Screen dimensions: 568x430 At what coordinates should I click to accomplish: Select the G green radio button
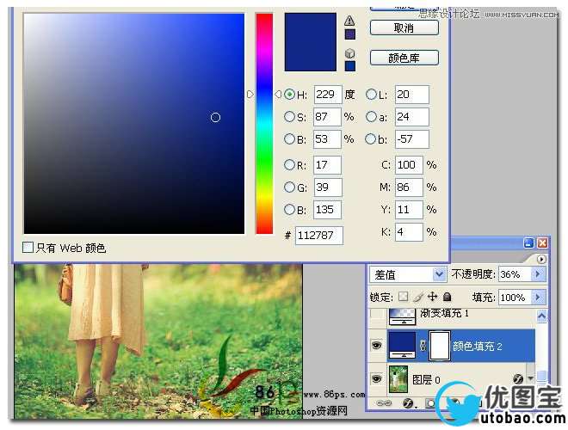[x=289, y=187]
